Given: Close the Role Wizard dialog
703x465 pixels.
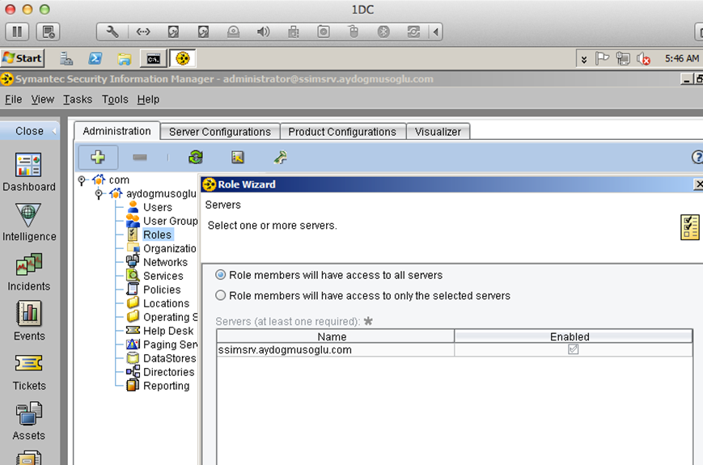Looking at the screenshot, I should pos(698,184).
